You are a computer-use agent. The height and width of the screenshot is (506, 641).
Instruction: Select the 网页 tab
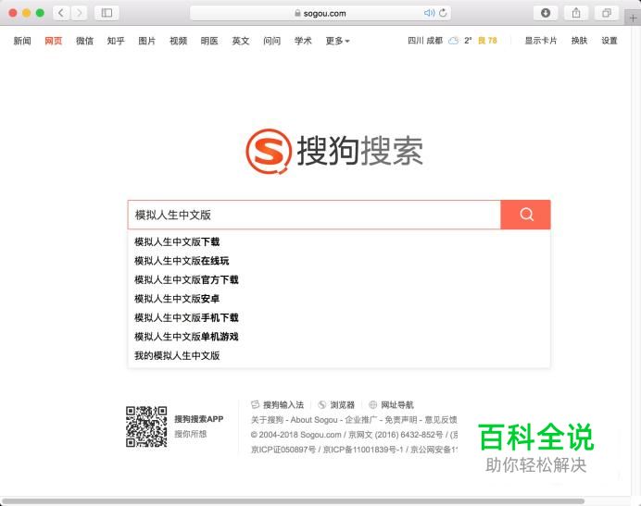(54, 41)
